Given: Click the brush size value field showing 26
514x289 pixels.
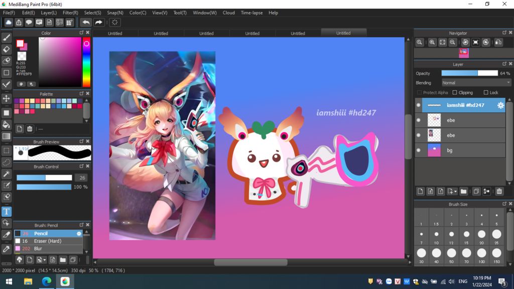Looking at the screenshot, I should click(x=82, y=178).
